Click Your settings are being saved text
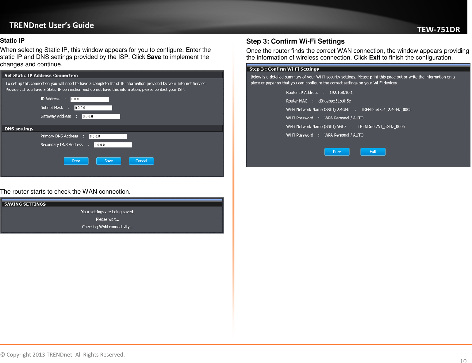Screen dimensions: 472x363 (x=107, y=212)
